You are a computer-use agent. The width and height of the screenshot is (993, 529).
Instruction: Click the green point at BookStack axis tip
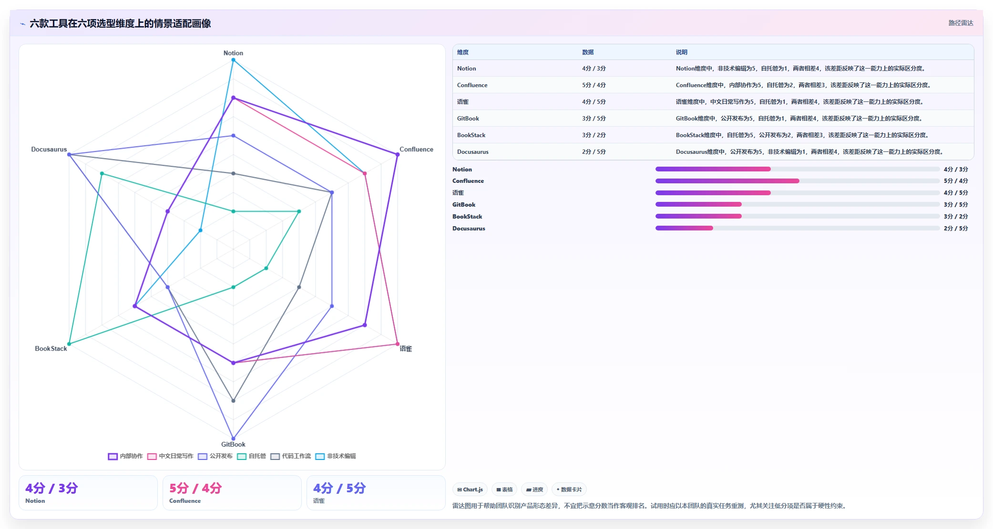pos(69,344)
